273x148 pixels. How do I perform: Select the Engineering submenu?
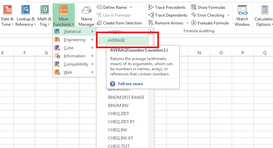(x=74, y=40)
